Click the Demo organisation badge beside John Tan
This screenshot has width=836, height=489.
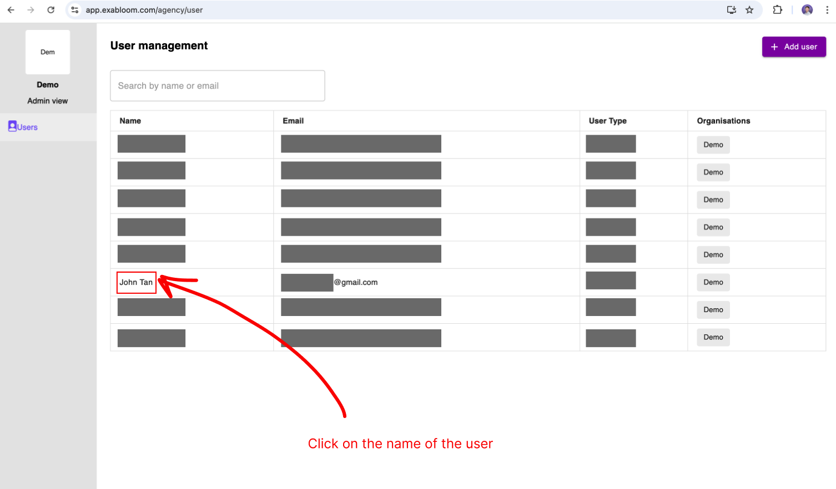(713, 282)
